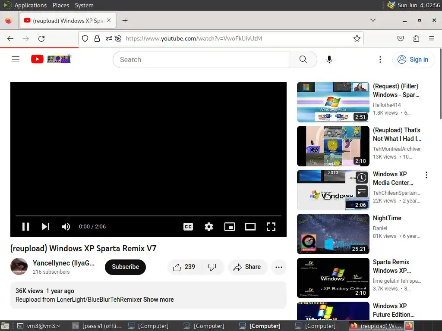
Task: List all tabs dropdown arrow
Action: click(x=373, y=20)
